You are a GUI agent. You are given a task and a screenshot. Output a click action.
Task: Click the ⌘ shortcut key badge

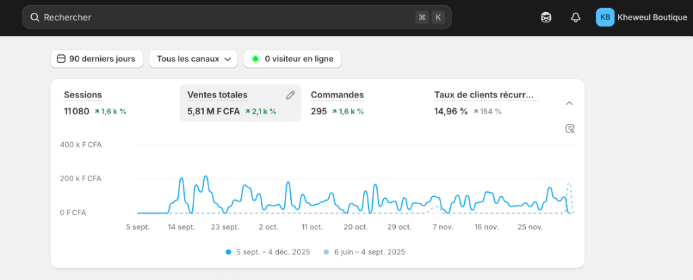(x=422, y=18)
